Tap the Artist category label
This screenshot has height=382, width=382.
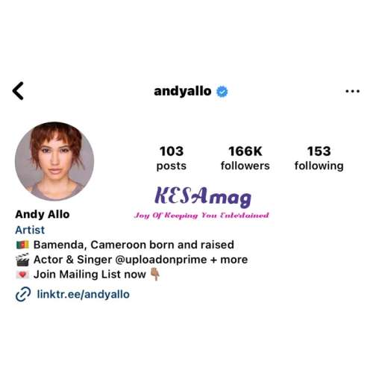pos(30,230)
